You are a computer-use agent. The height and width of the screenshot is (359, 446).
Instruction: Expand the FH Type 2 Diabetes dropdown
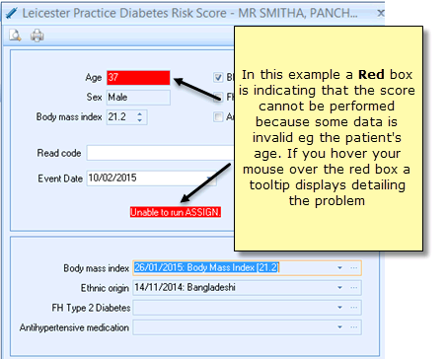click(x=339, y=308)
